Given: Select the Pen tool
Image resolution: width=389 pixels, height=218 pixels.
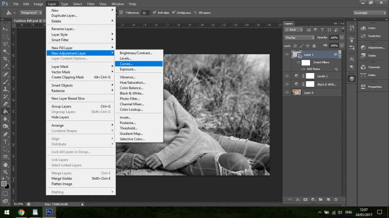Looking at the screenshot, I should coord(5,134).
